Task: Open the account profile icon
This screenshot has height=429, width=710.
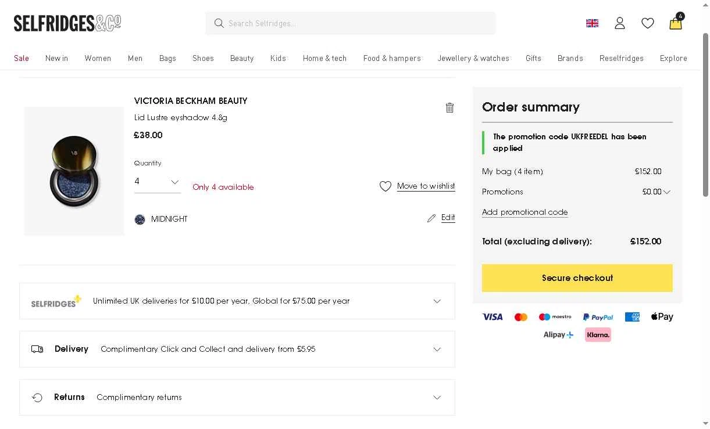Action: pos(620,23)
